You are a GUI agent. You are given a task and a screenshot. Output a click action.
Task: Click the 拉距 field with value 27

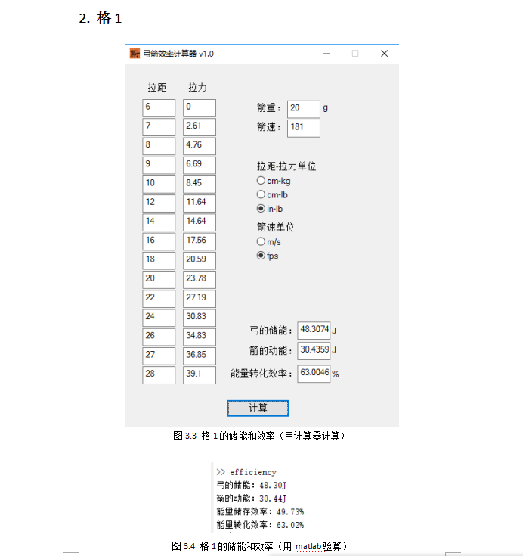click(x=159, y=356)
